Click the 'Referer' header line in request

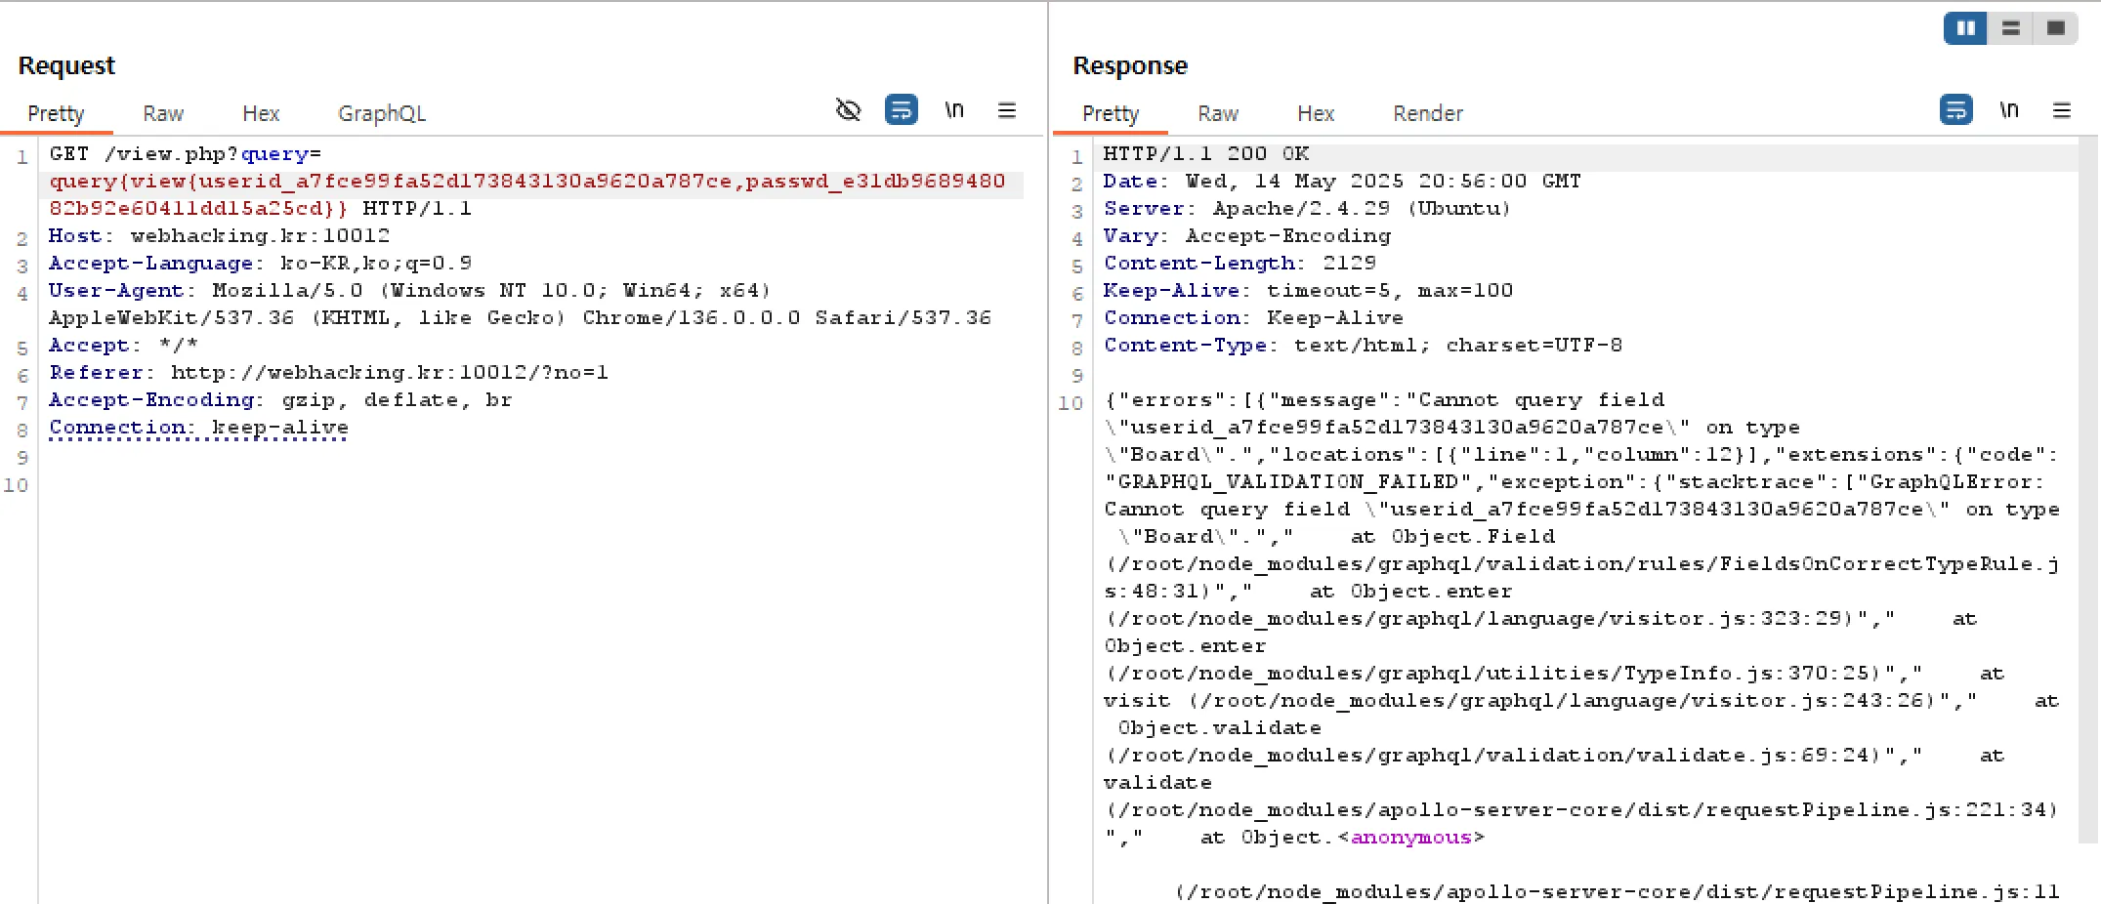(328, 372)
